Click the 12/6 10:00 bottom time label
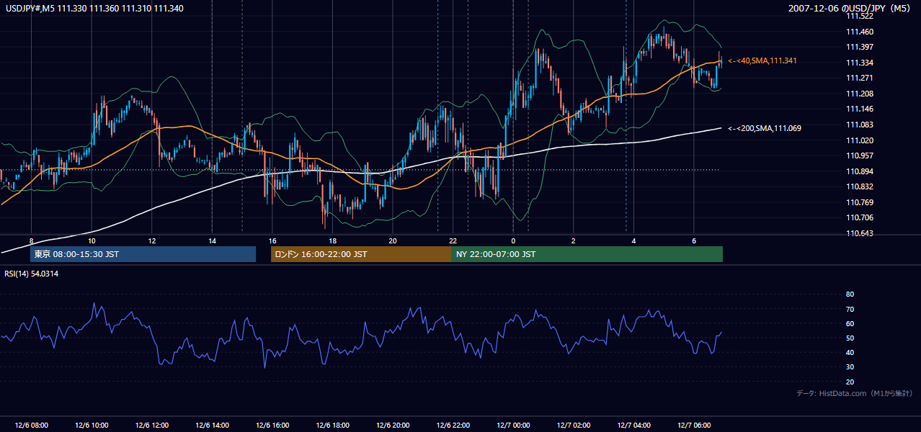The height and width of the screenshot is (432, 921). tap(92, 426)
